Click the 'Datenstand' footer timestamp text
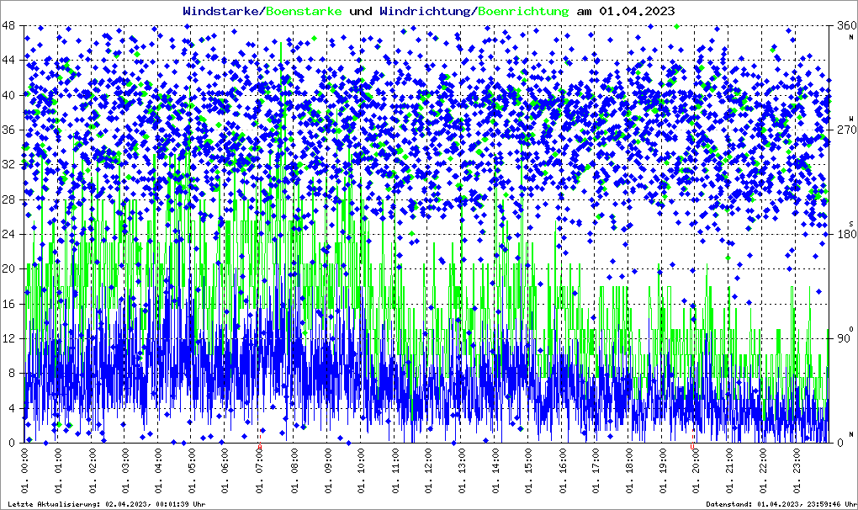858x510 pixels. pos(781,504)
